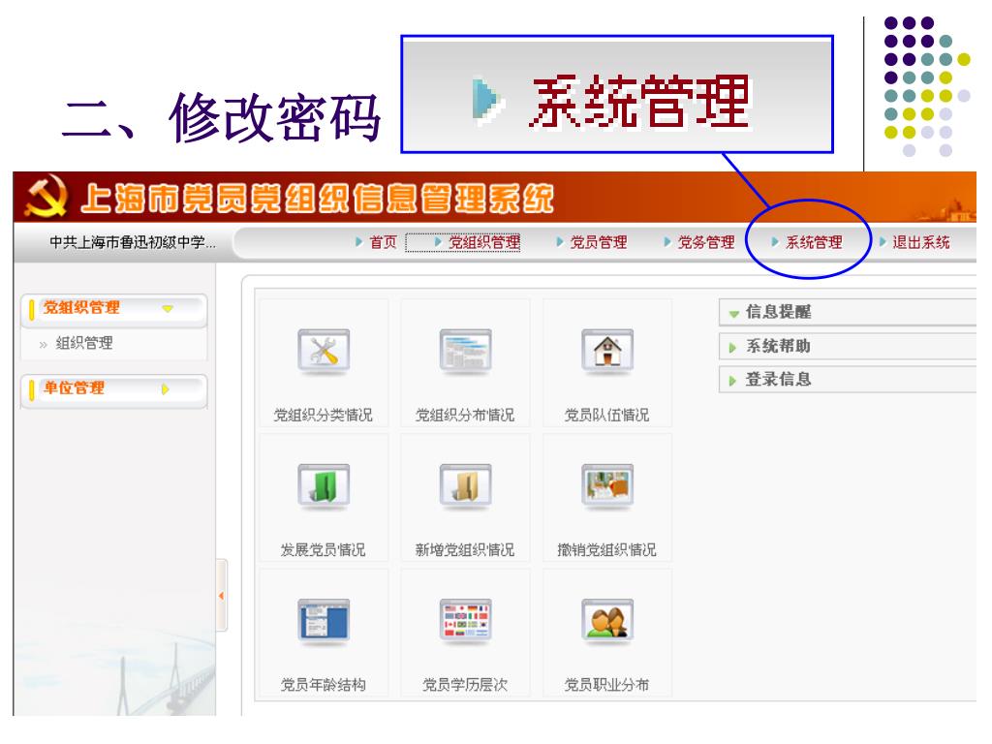
Task: Click the 上海市党员党组织信息管理系统 banner title
Action: pos(318,198)
